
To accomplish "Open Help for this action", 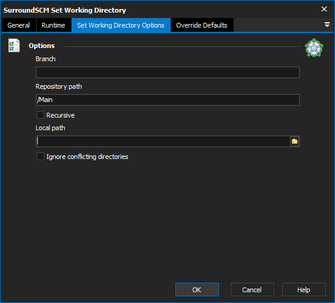I will point(304,290).
